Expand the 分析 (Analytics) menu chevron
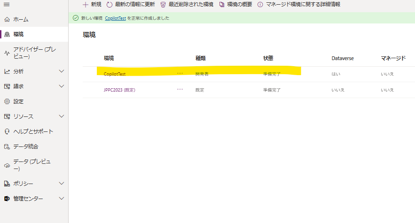 tap(62, 71)
